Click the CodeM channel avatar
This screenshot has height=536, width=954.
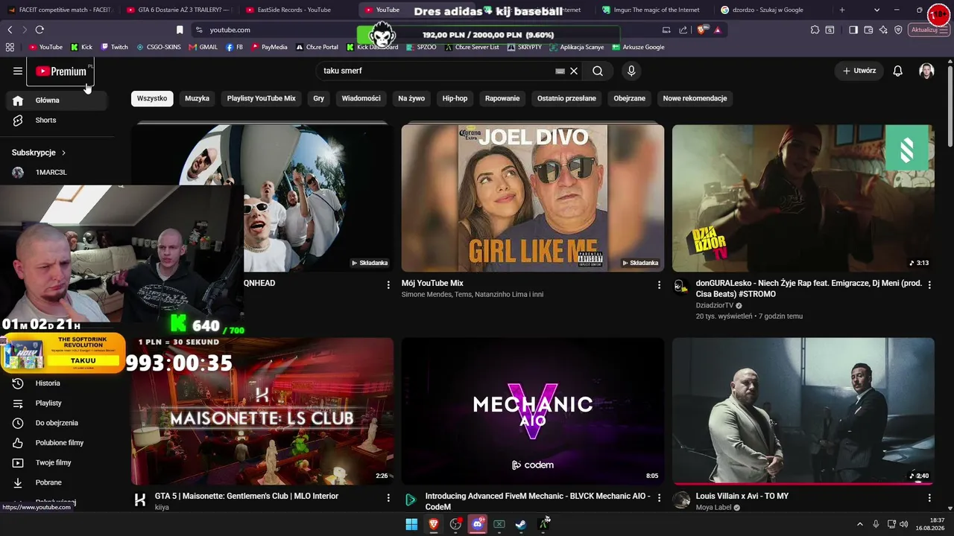pyautogui.click(x=411, y=500)
